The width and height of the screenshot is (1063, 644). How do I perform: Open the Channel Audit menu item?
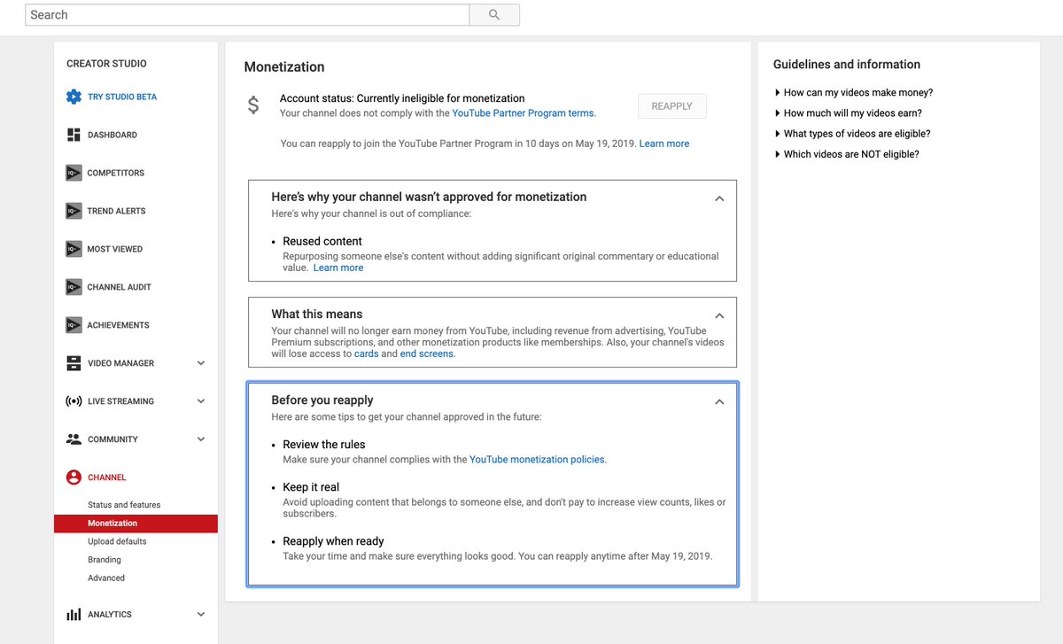tap(120, 287)
